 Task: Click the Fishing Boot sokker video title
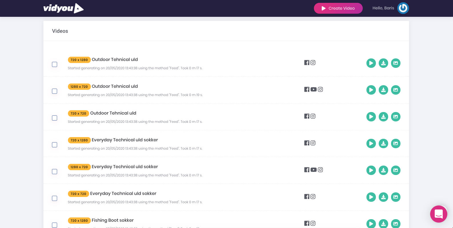pyautogui.click(x=113, y=220)
